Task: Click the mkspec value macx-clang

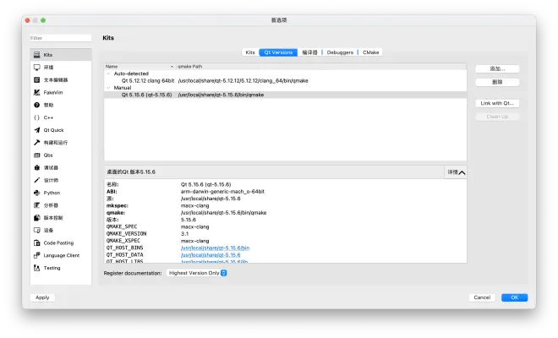Action: (x=194, y=205)
